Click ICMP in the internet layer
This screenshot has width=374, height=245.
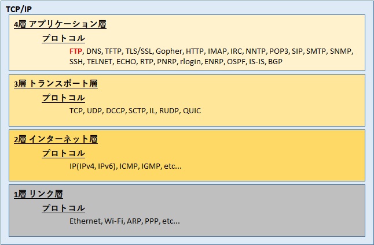point(129,166)
